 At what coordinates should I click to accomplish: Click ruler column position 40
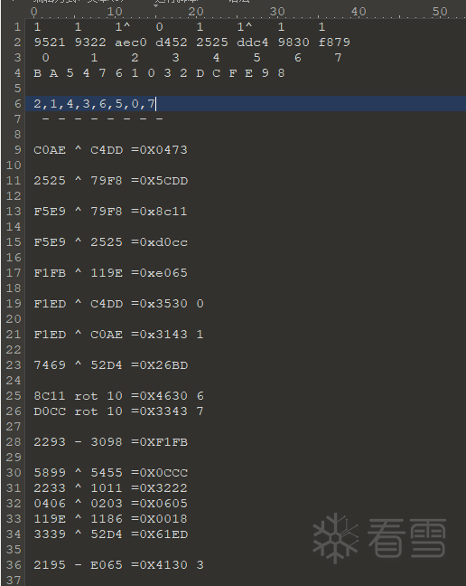pos(359,12)
